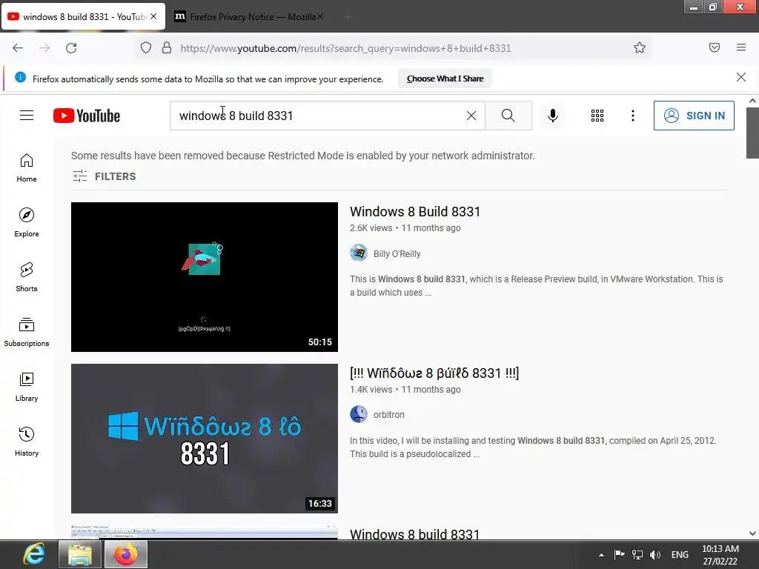Clear the YouTube search box text
Viewport: 759px width, 569px height.
[471, 116]
